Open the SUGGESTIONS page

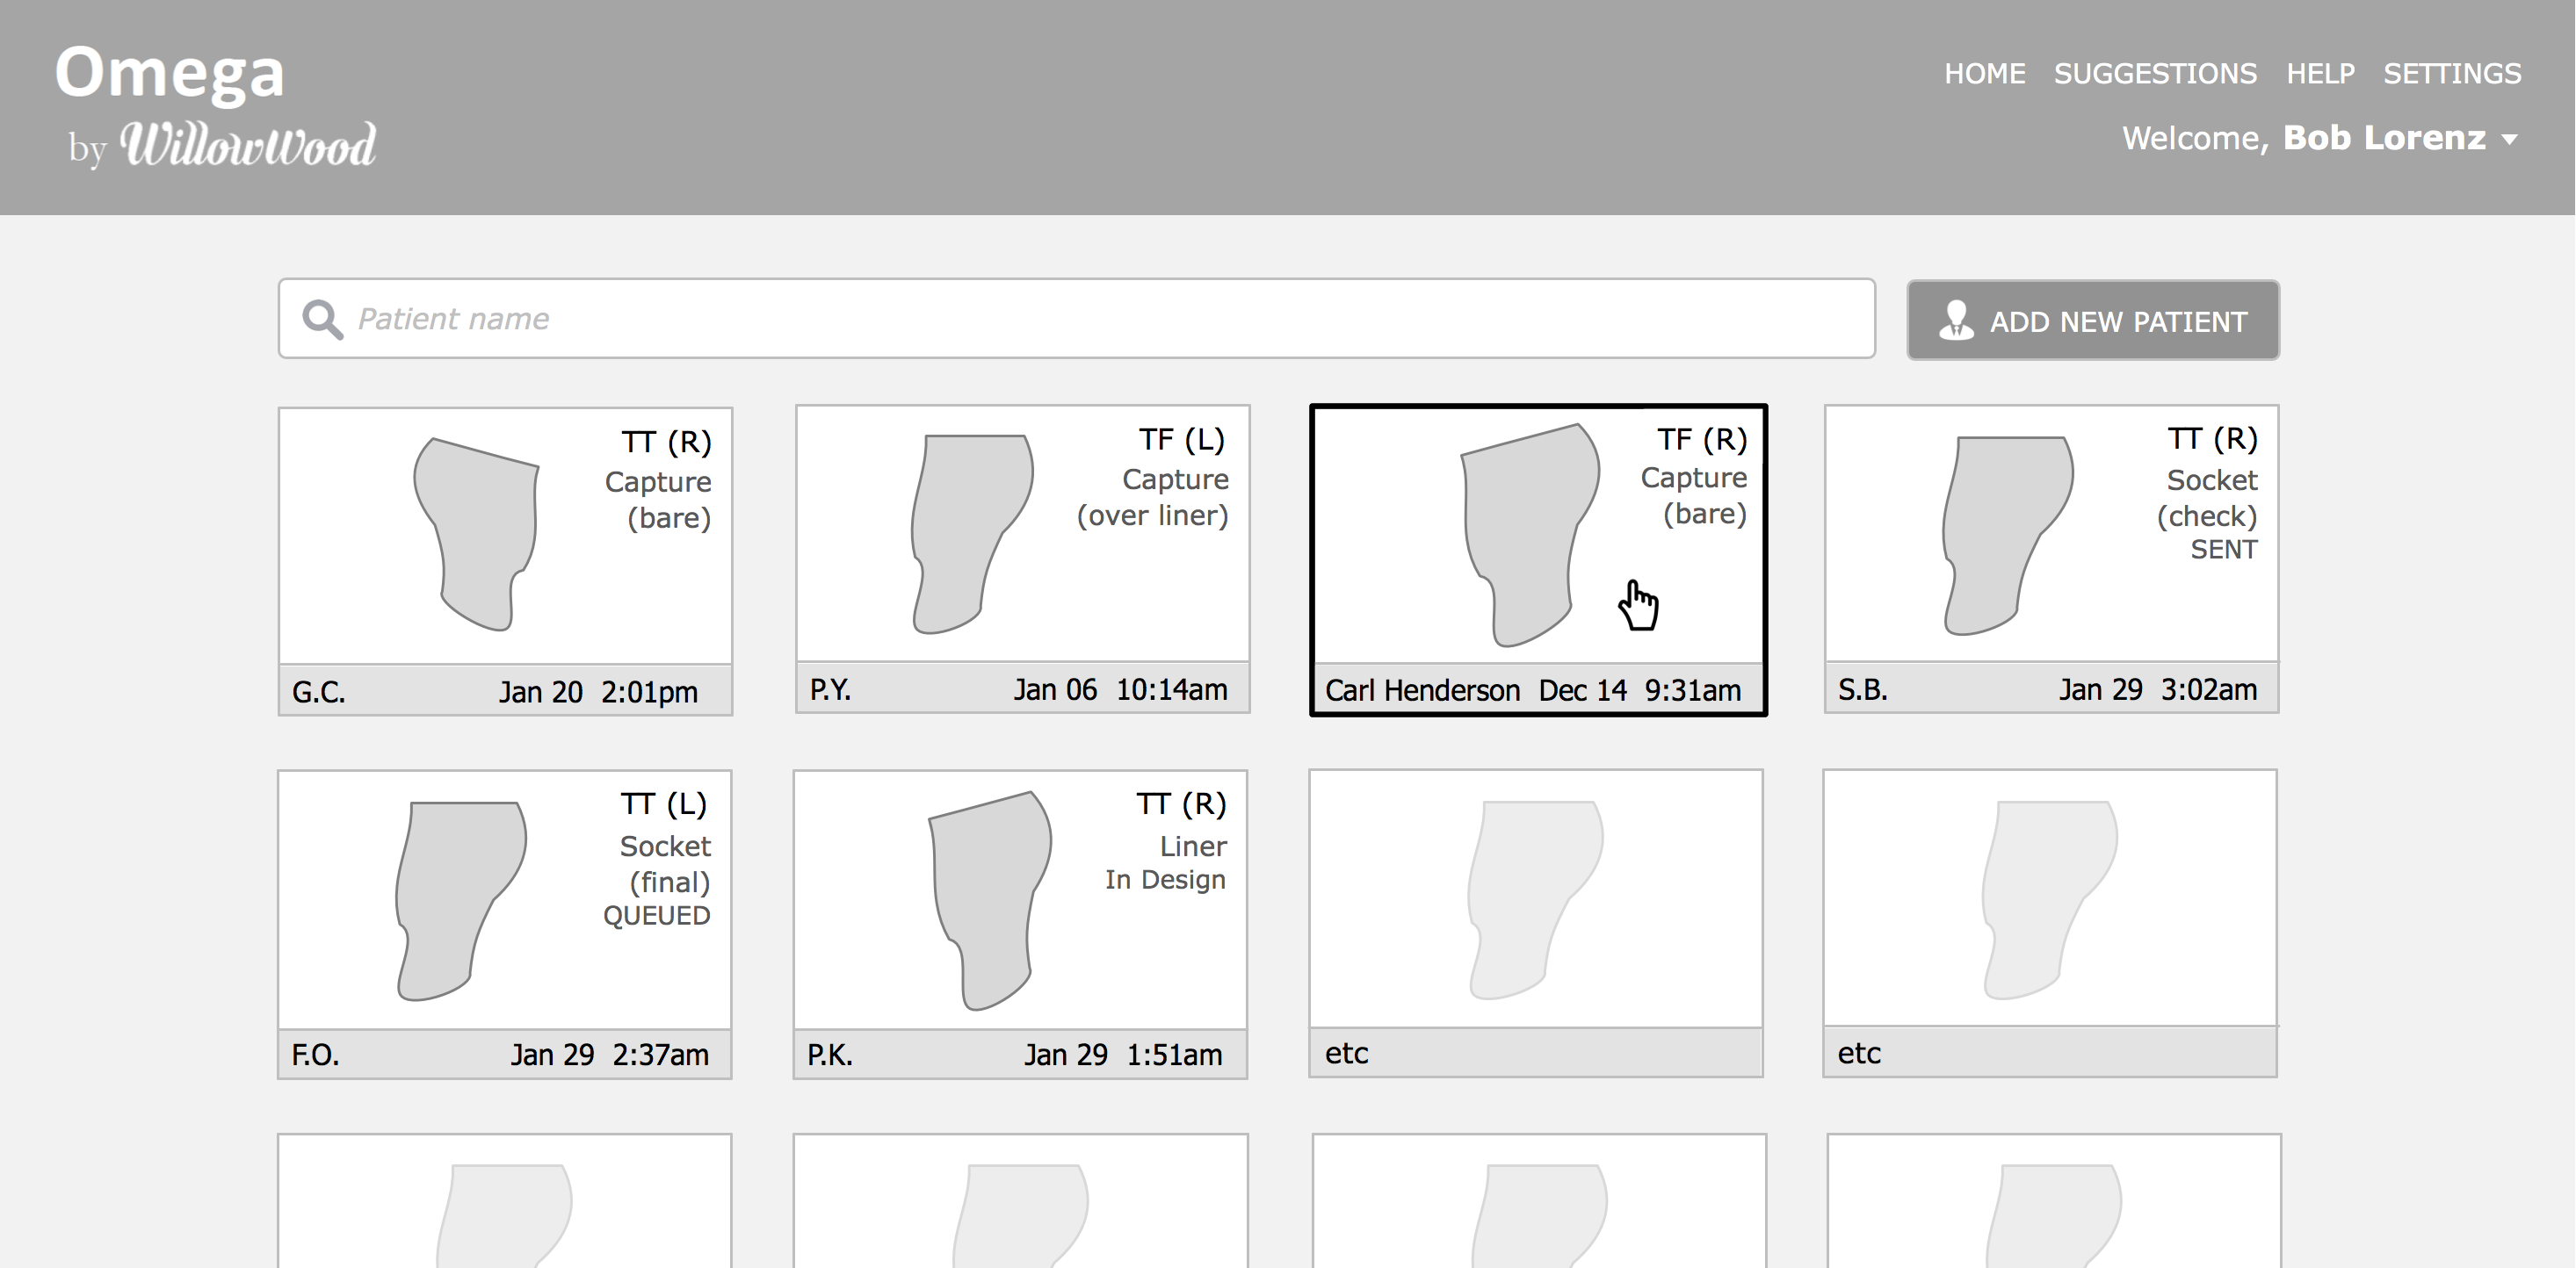click(x=2155, y=74)
